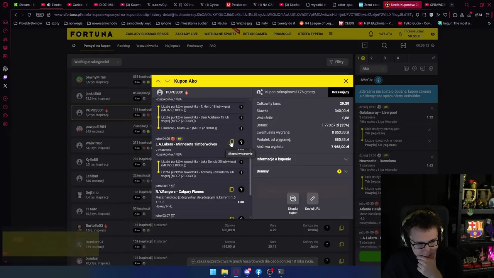494x278 pixels.
Task: Open Zakłady Bukmacherskie in the main menu
Action: point(147,34)
